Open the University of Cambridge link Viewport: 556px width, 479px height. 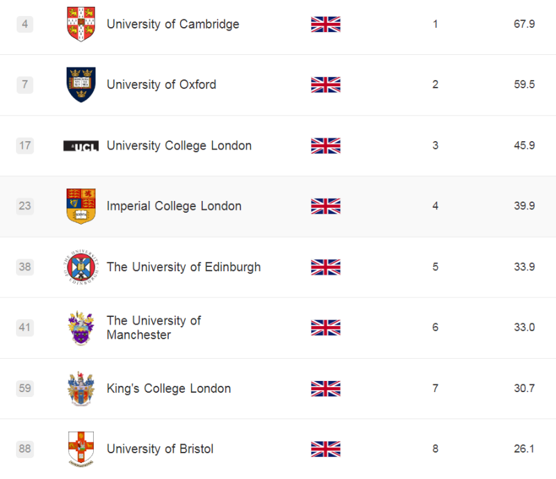172,24
